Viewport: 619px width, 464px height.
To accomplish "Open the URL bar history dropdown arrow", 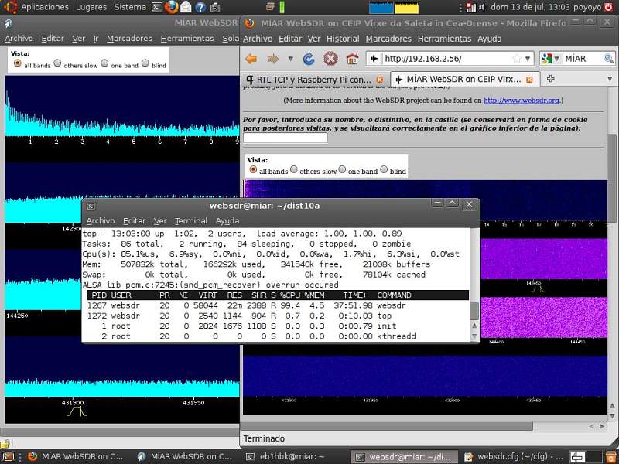I will pos(528,59).
